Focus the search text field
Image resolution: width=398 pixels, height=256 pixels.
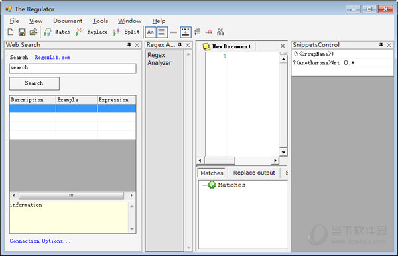coord(72,68)
